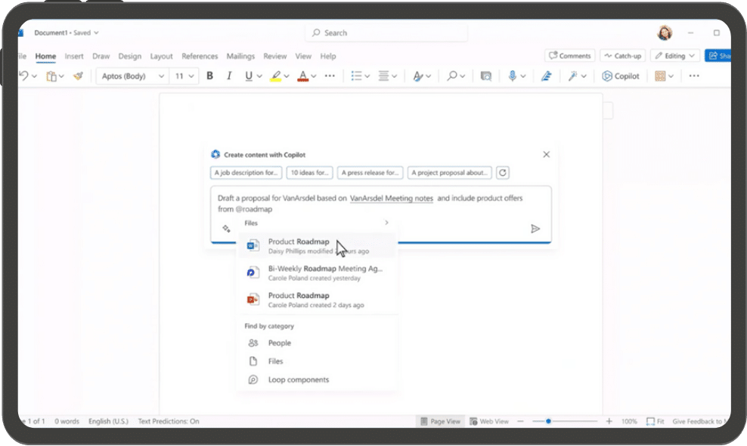
Task: Open Copilot from the ribbon
Action: (620, 76)
